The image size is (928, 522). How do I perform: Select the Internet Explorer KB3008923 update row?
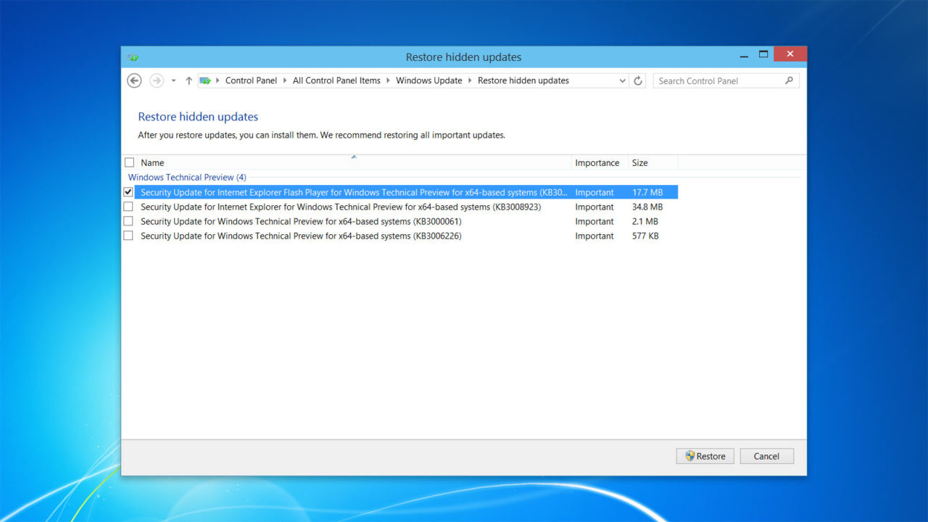tap(406, 207)
